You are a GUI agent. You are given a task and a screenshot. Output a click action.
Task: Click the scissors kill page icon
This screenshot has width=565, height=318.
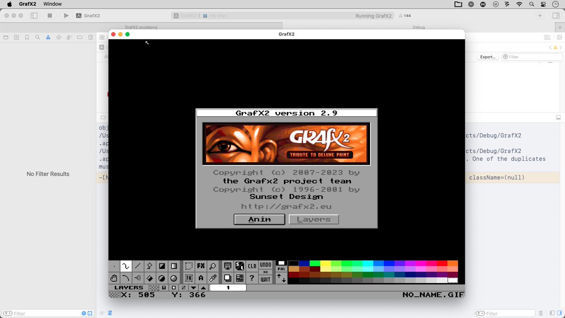(266, 272)
